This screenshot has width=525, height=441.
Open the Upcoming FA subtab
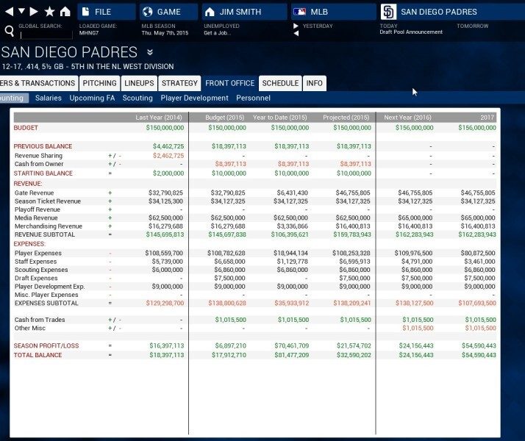click(x=92, y=98)
